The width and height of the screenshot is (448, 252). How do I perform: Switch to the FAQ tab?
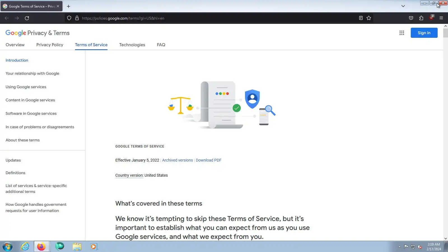[161, 45]
